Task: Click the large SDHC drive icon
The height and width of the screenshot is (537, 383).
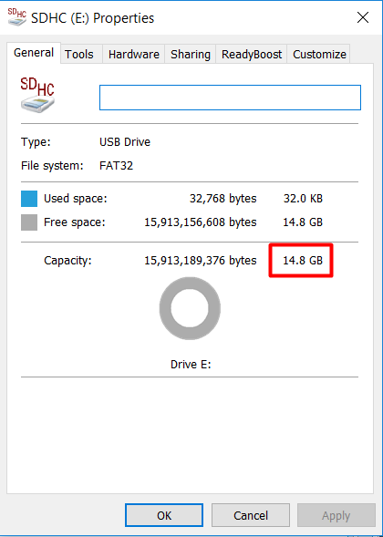Action: pyautogui.click(x=37, y=96)
